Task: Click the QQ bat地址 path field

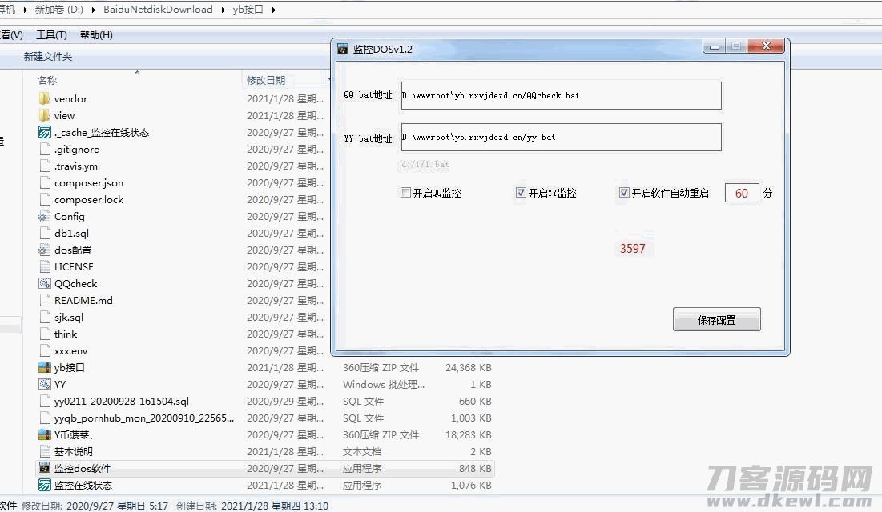Action: (561, 95)
